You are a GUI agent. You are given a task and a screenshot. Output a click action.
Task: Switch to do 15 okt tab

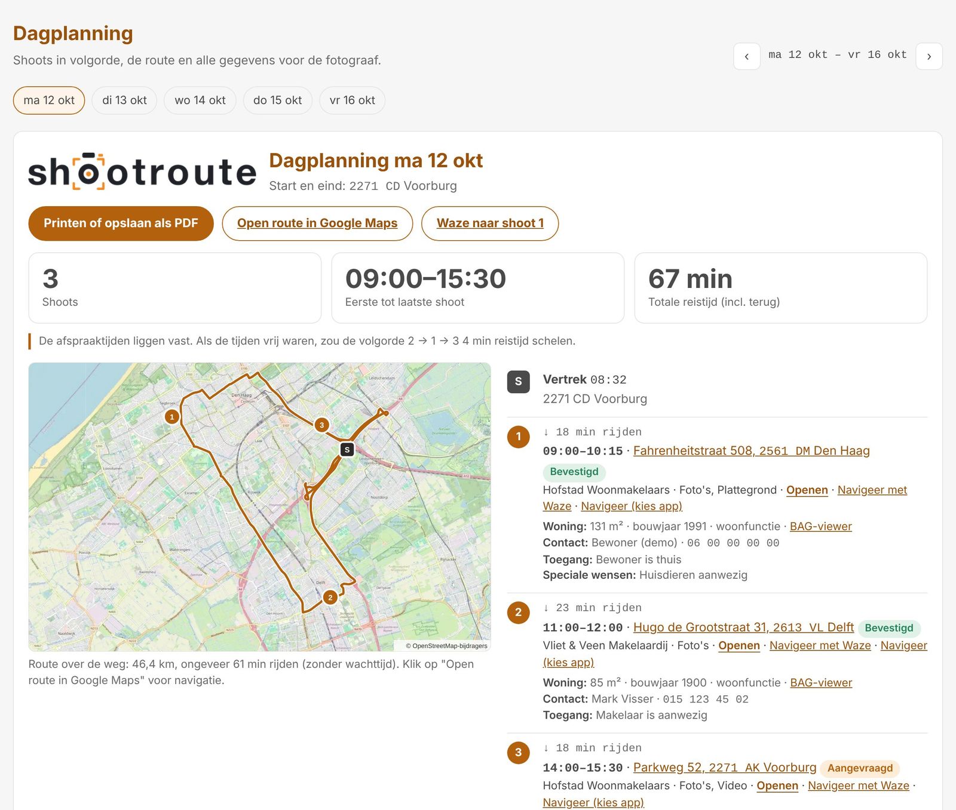coord(278,100)
